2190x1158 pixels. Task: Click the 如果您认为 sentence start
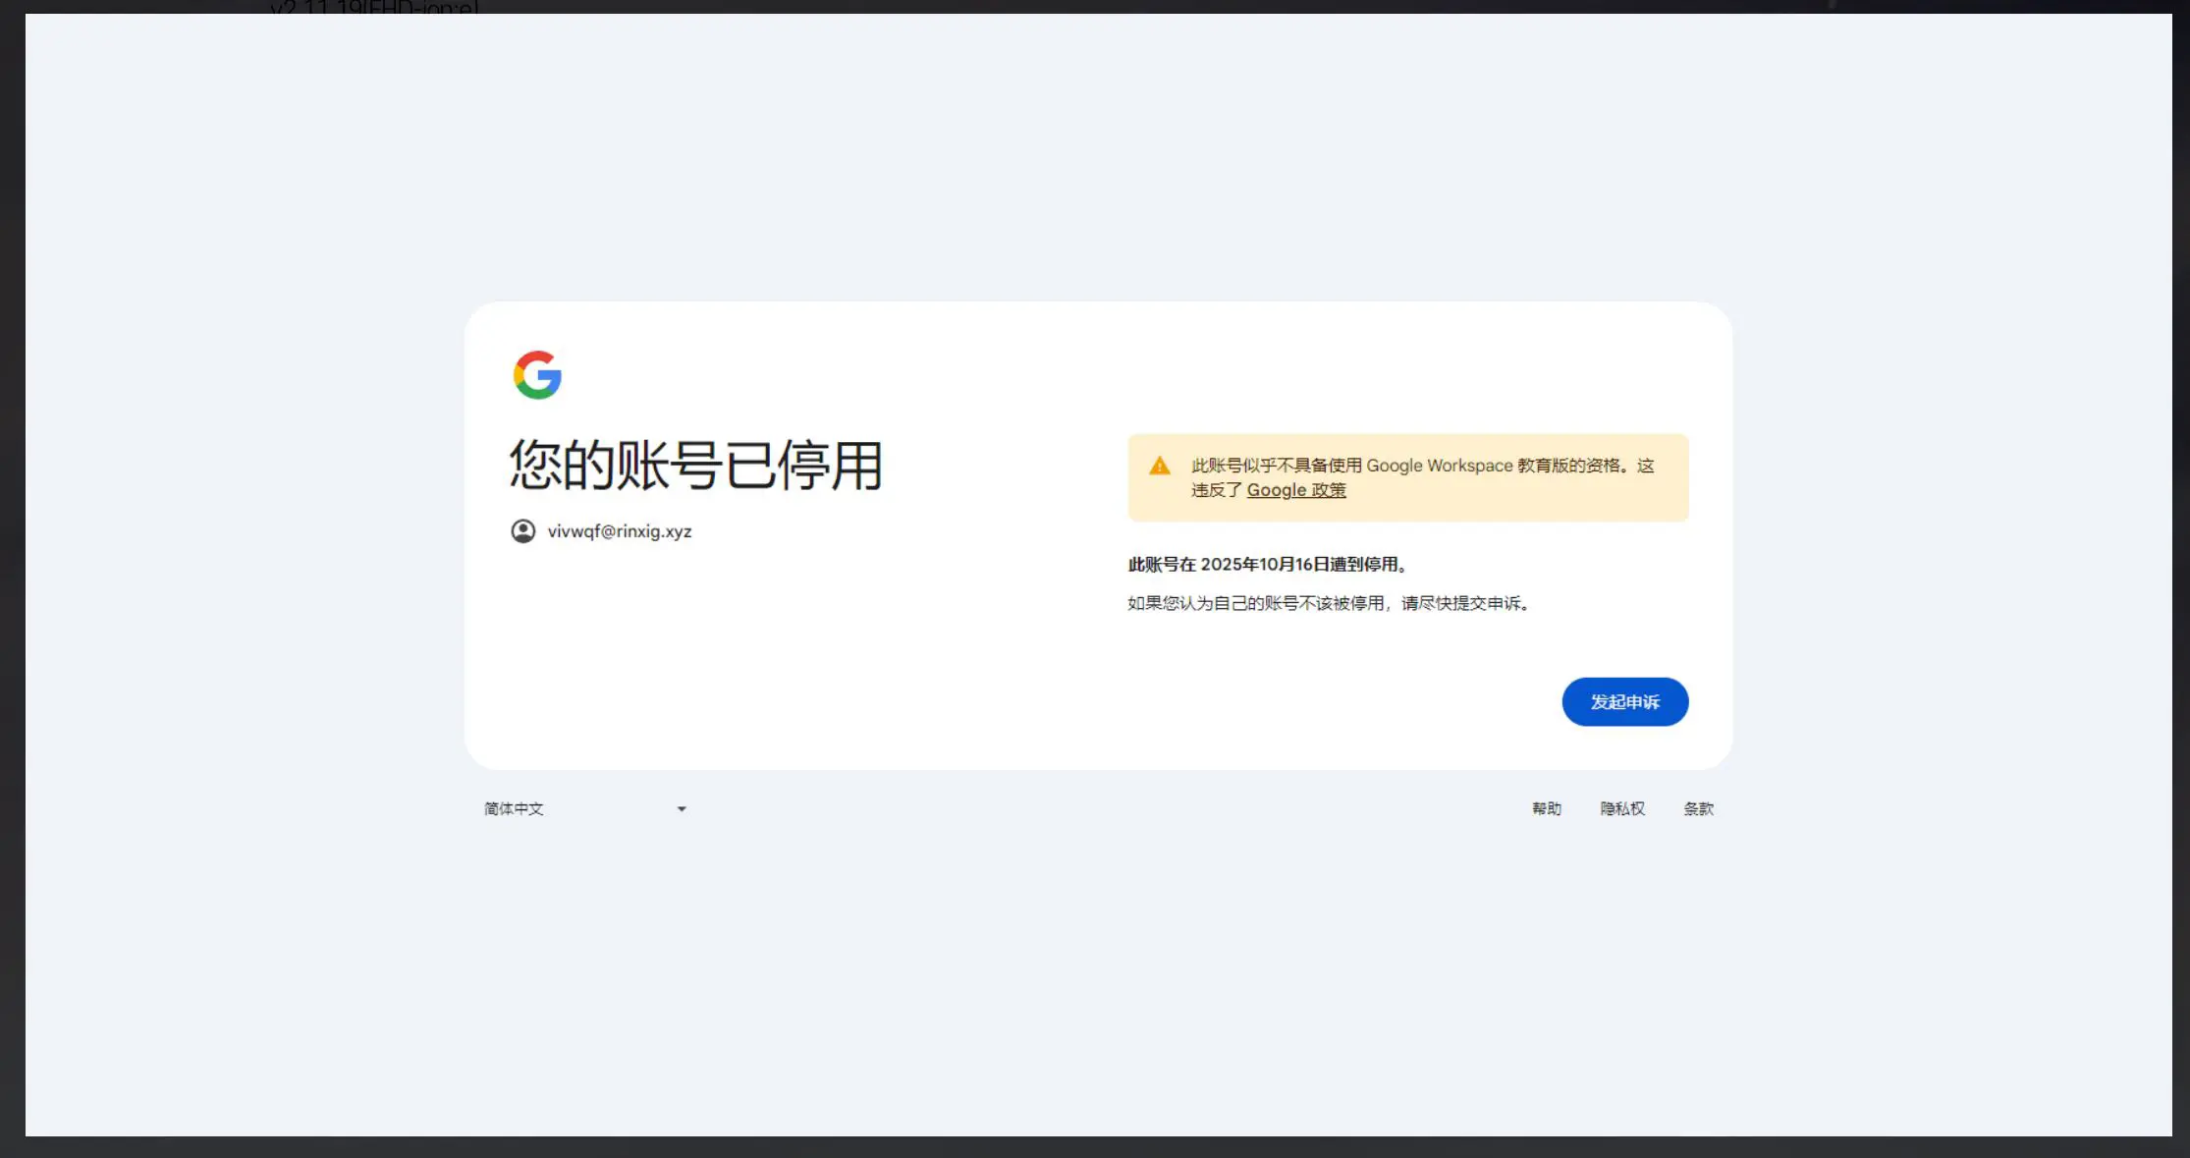[1169, 603]
